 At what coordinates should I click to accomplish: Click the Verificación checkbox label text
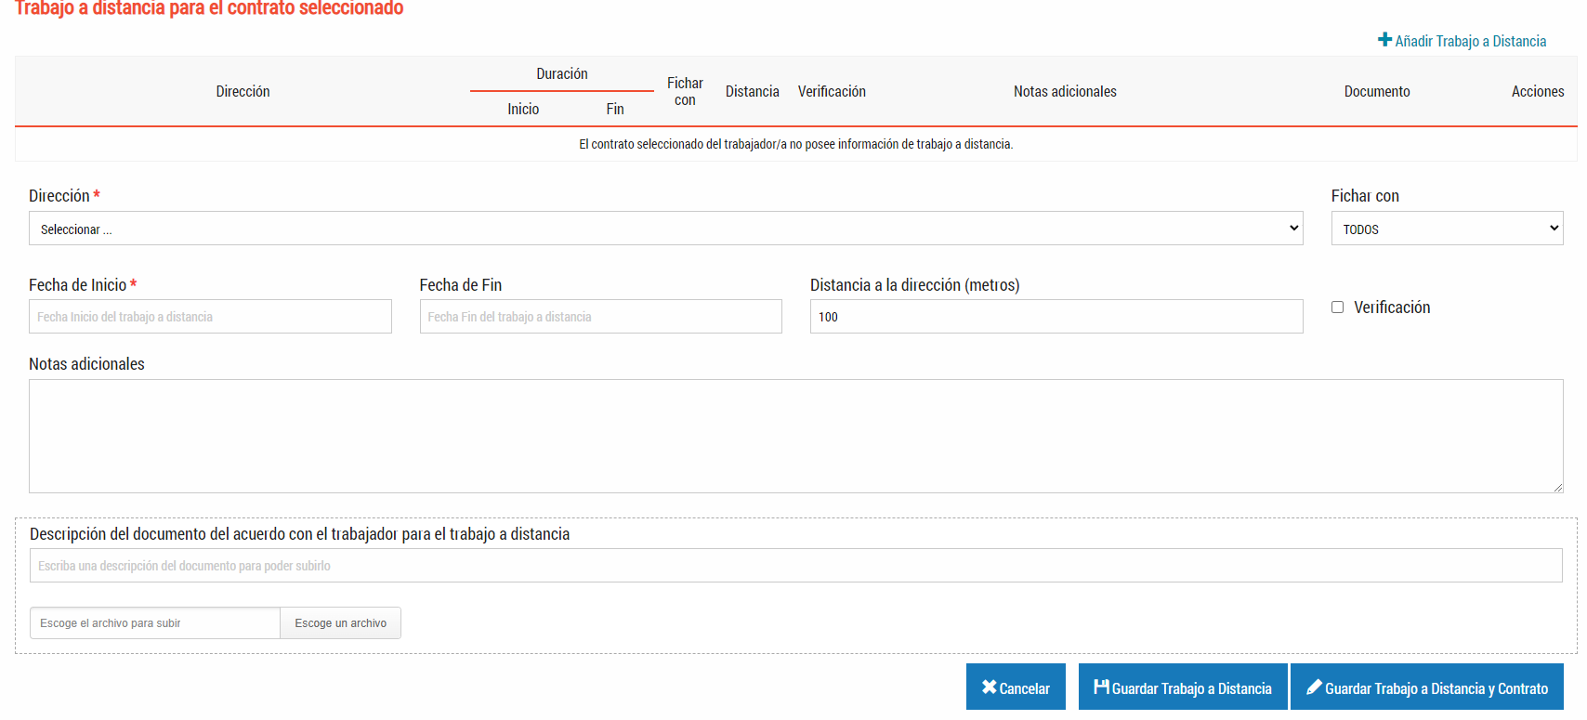[x=1392, y=308]
